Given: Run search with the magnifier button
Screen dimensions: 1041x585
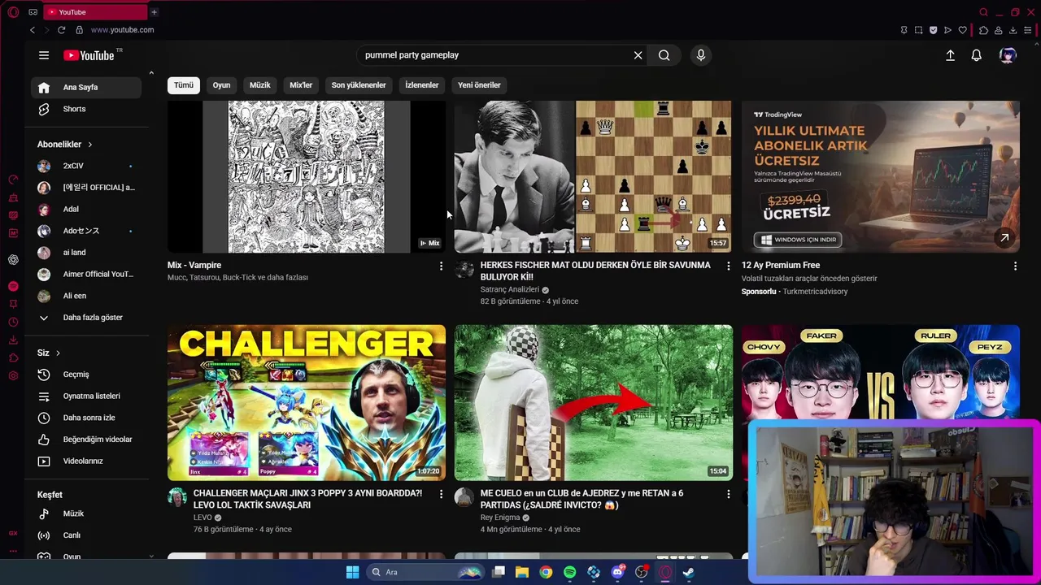Looking at the screenshot, I should [x=664, y=55].
